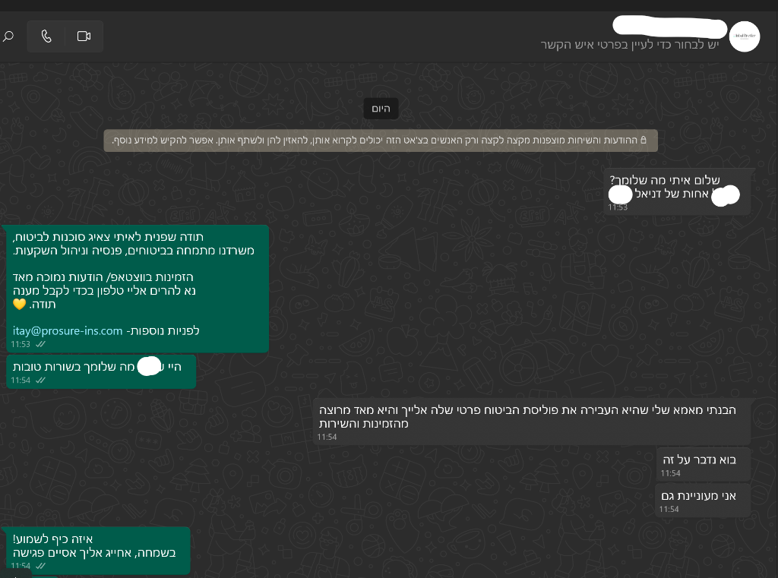778x578 pixels.
Task: Open the itay@prosure-ins.com email link
Action: 68,330
